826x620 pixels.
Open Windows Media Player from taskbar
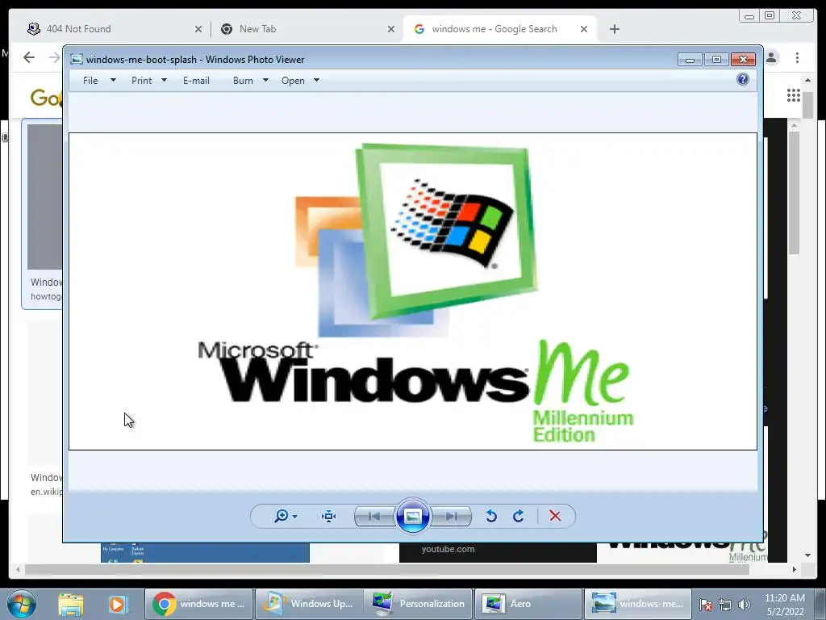[117, 604]
